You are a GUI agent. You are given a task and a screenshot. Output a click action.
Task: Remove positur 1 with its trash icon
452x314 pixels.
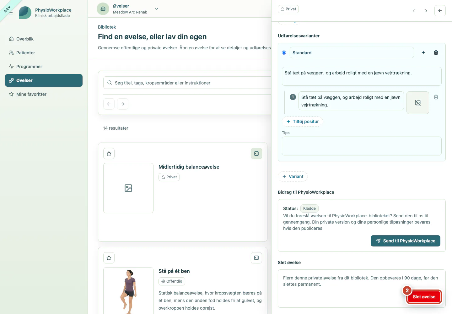click(436, 97)
